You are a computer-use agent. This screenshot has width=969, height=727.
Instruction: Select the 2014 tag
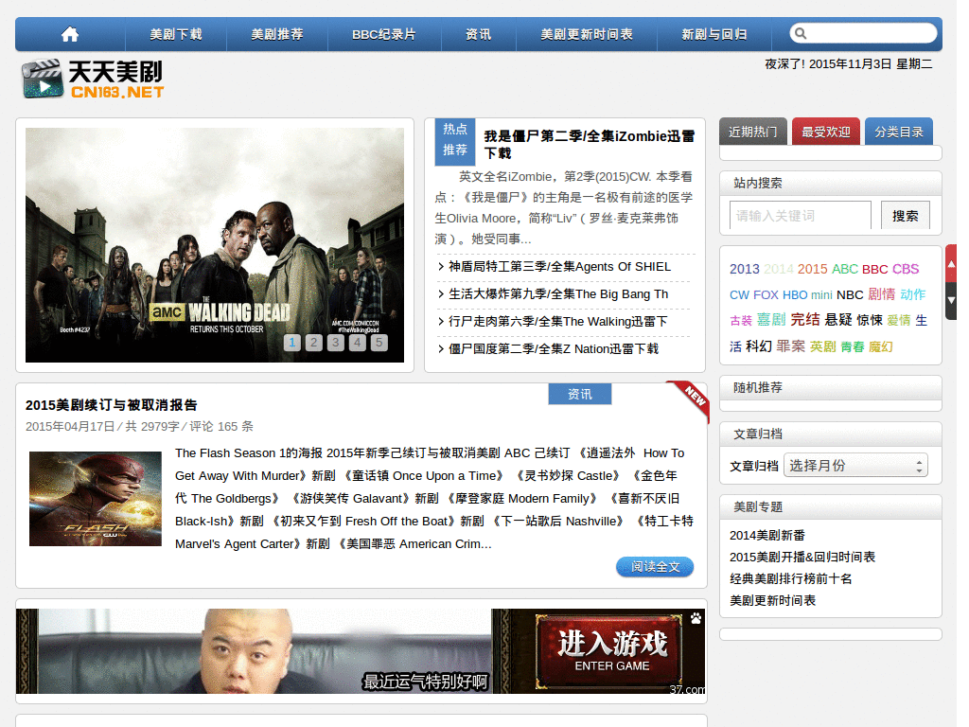point(778,269)
